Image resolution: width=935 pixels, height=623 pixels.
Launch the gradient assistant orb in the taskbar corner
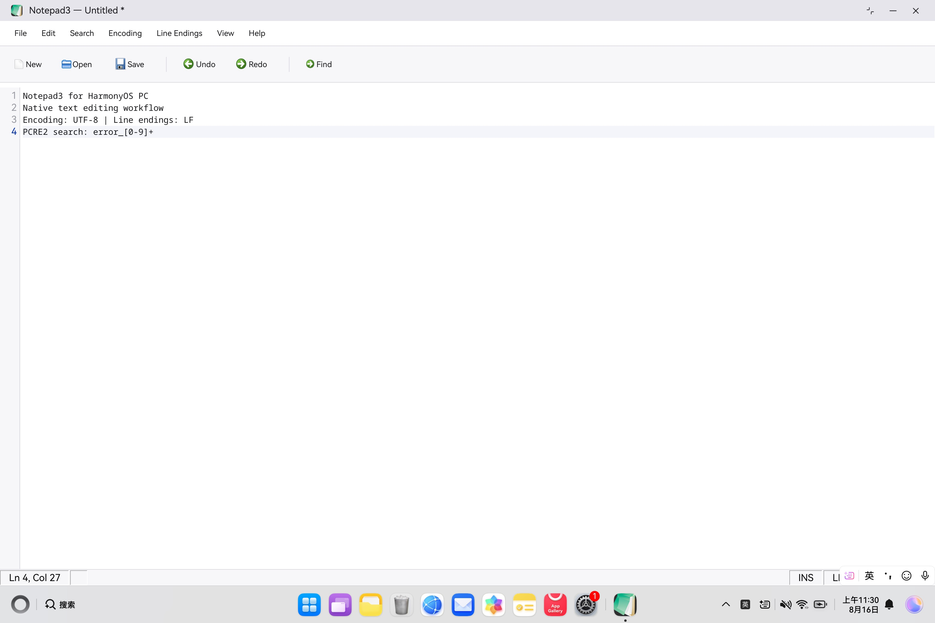click(914, 605)
